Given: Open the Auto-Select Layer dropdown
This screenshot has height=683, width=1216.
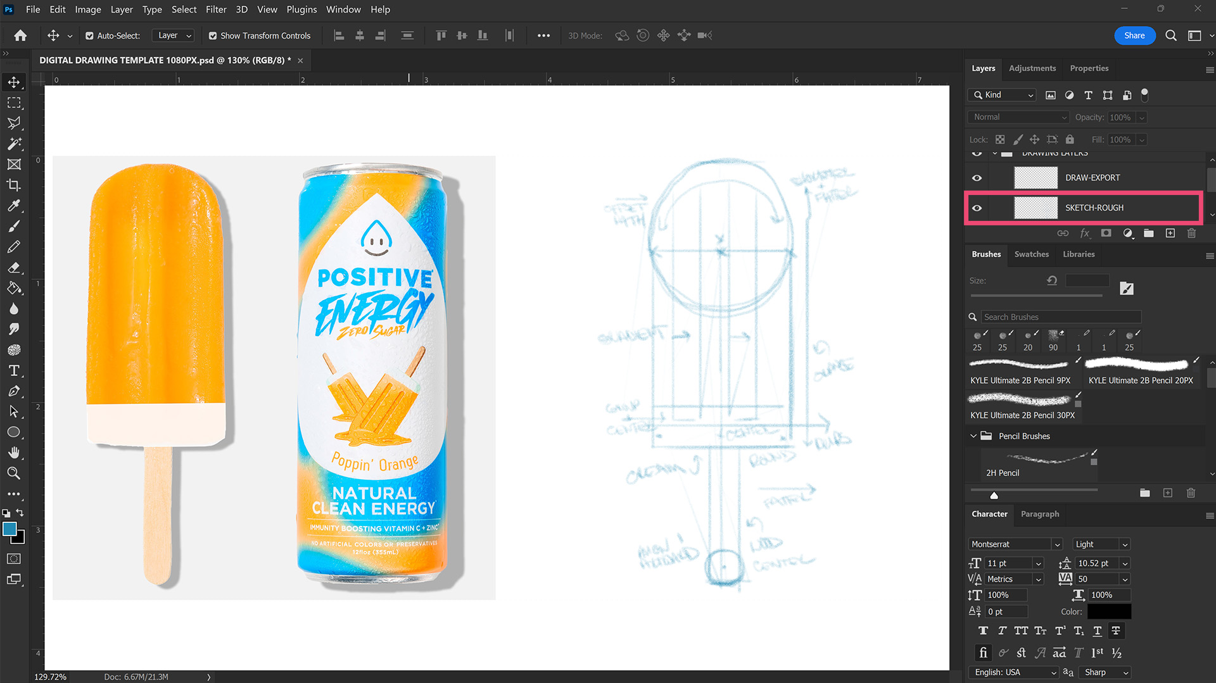Looking at the screenshot, I should coord(174,35).
